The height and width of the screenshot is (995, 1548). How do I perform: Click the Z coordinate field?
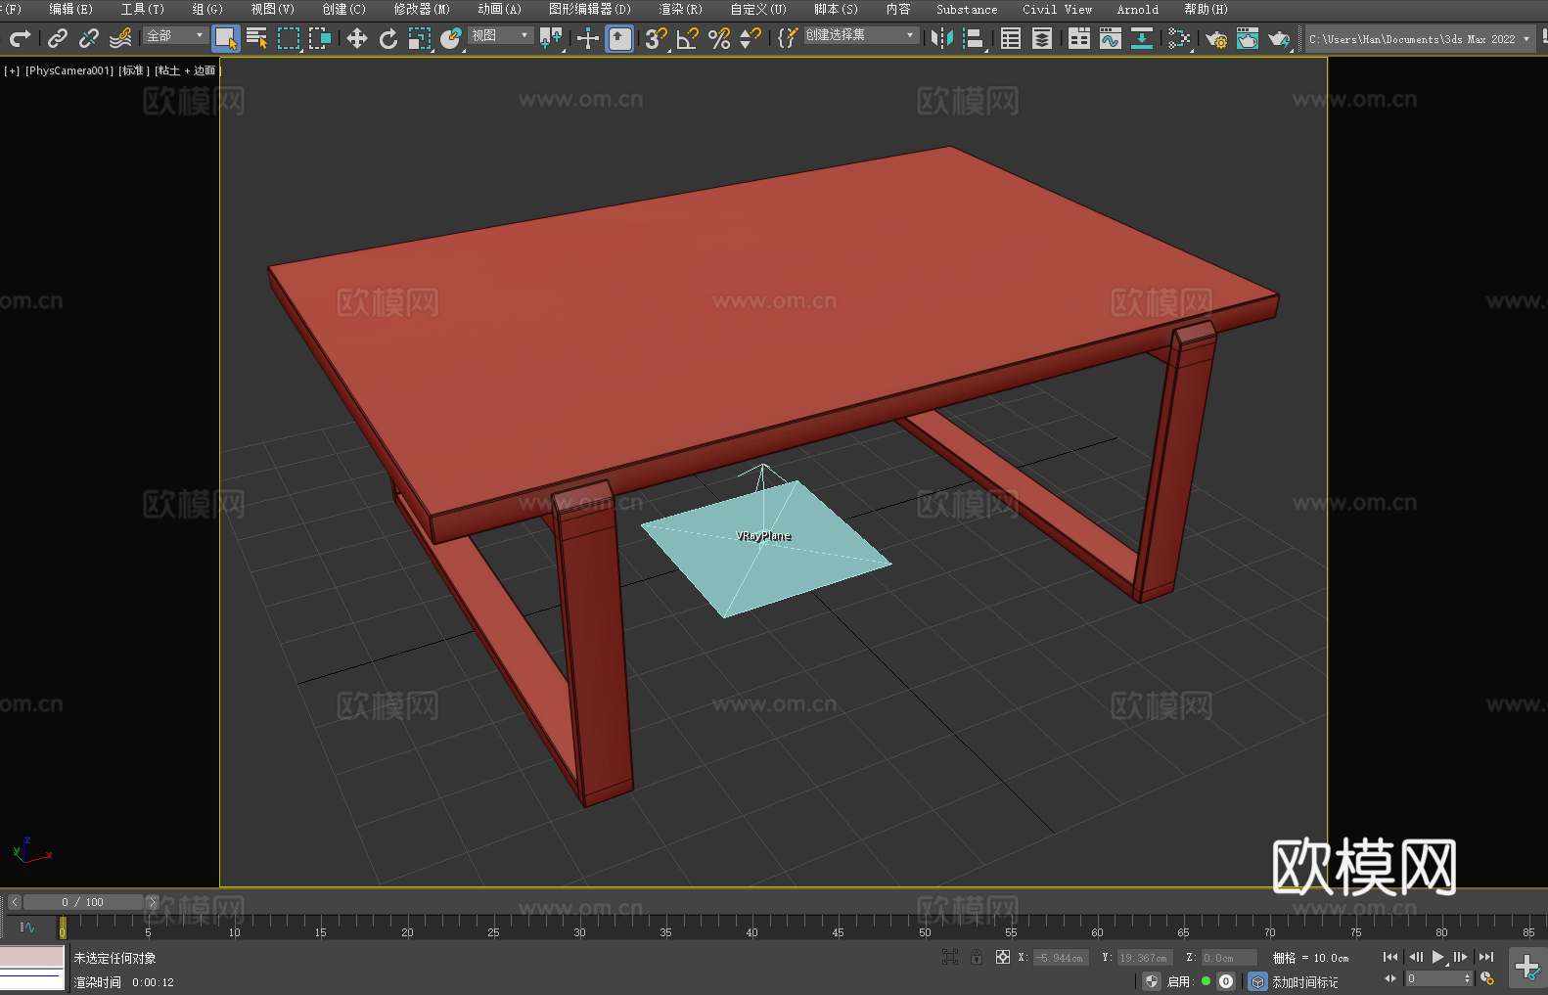1229,958
